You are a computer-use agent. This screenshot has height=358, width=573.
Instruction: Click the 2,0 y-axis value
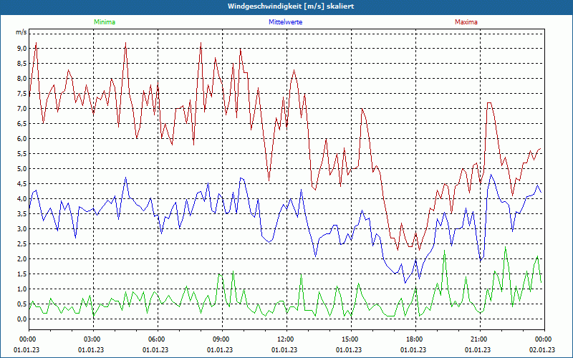[21, 259]
